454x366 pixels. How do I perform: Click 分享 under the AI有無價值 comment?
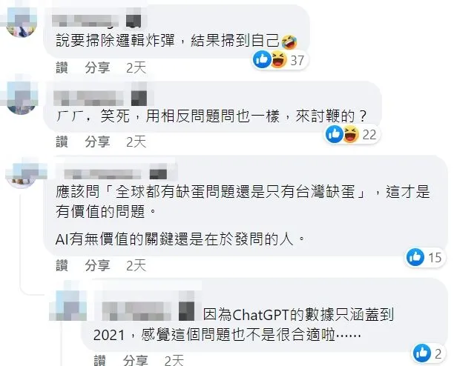point(98,265)
